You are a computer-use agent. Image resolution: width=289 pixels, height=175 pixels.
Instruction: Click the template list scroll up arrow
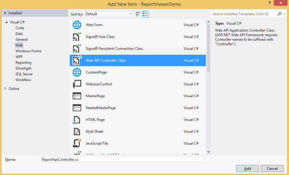209,22
